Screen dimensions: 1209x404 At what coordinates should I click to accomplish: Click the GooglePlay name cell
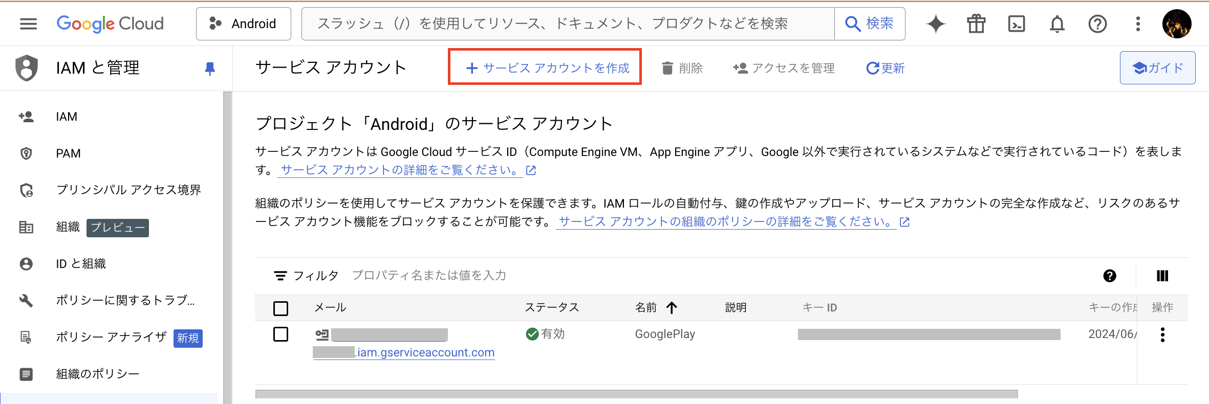point(665,334)
